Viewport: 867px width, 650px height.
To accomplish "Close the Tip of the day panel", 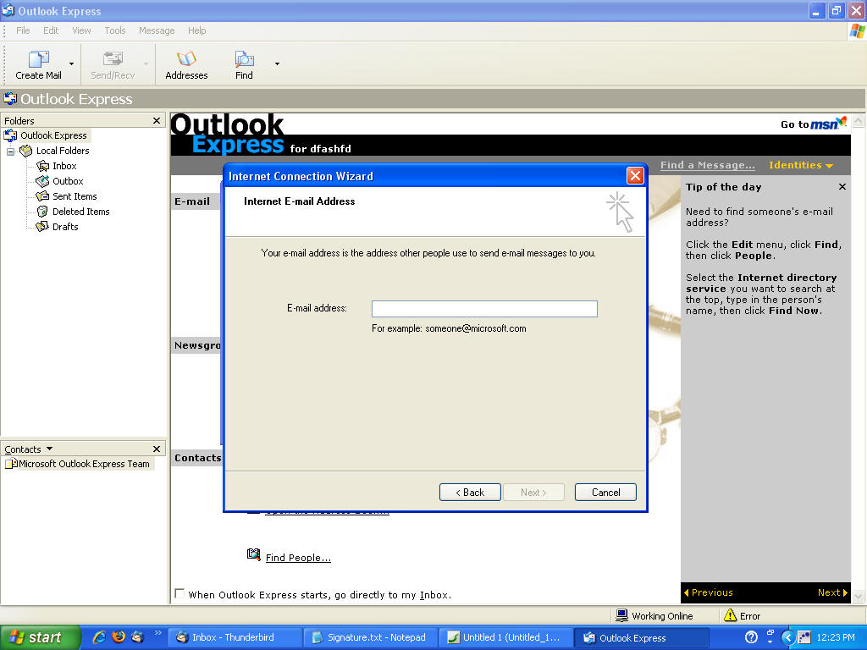I will pos(842,187).
